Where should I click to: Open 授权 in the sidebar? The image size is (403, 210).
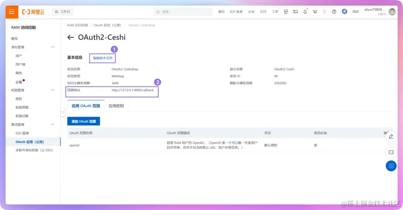coord(19,99)
